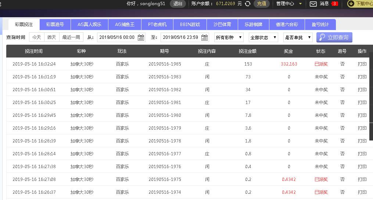The height and width of the screenshot is (200, 373).
Task: Click 打印 for issue 20190516-1982
Action: coord(362,90)
